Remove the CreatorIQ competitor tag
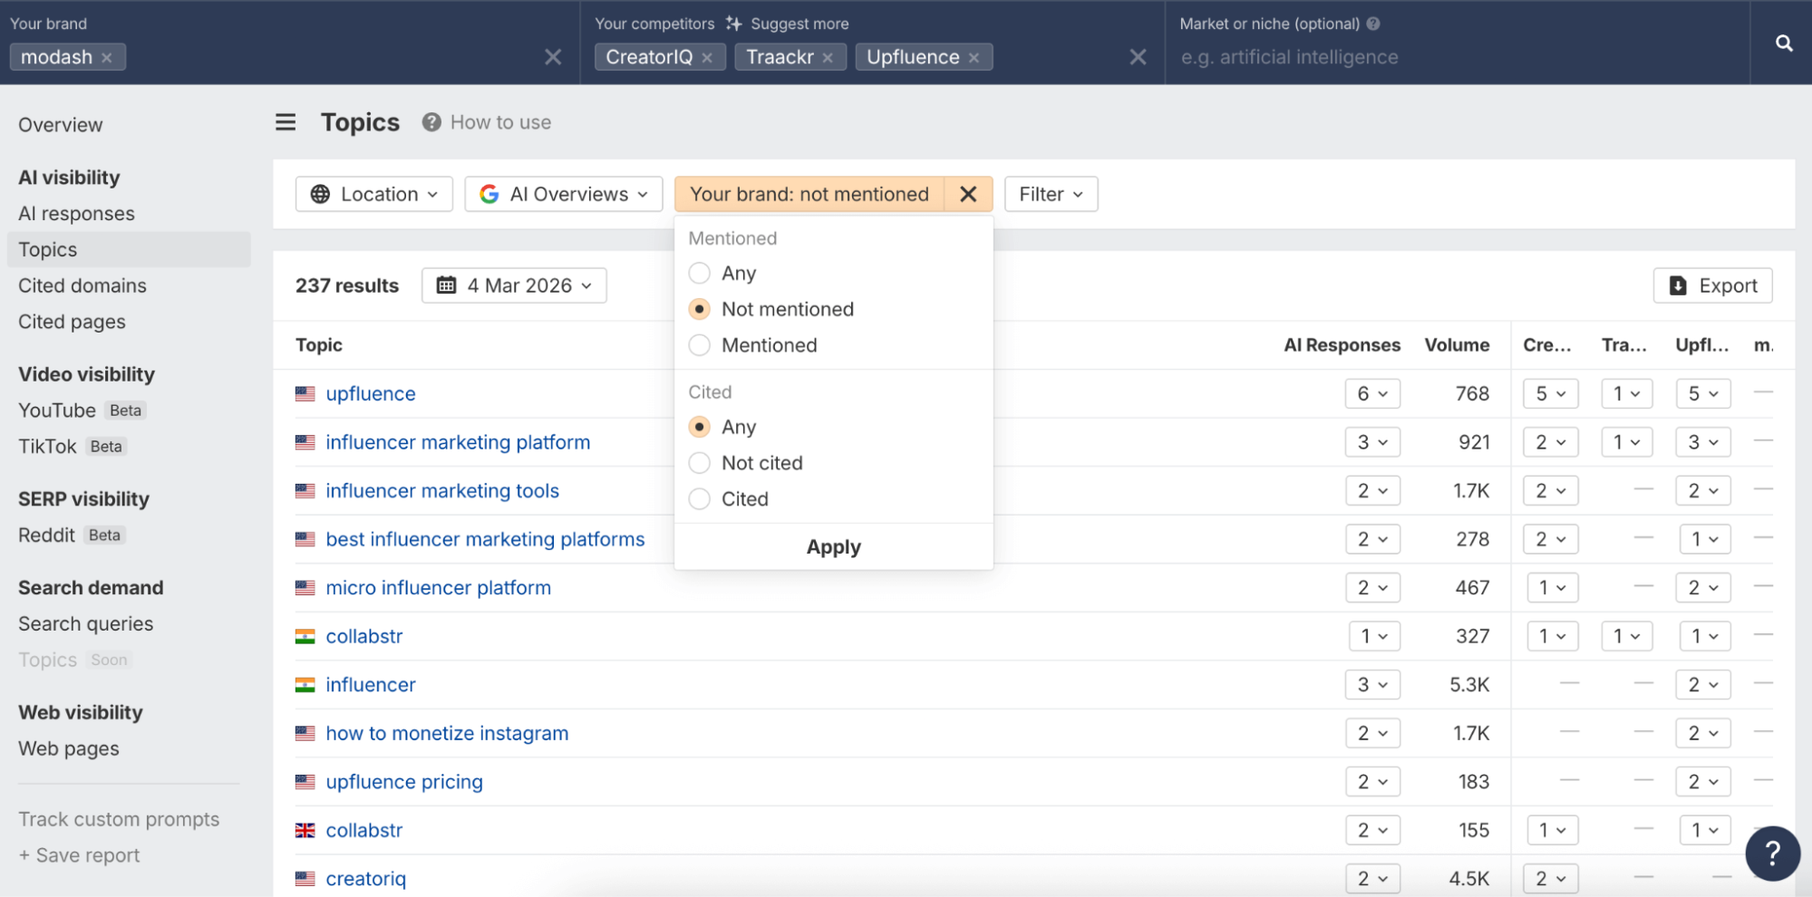Image resolution: width=1812 pixels, height=897 pixels. 707,57
